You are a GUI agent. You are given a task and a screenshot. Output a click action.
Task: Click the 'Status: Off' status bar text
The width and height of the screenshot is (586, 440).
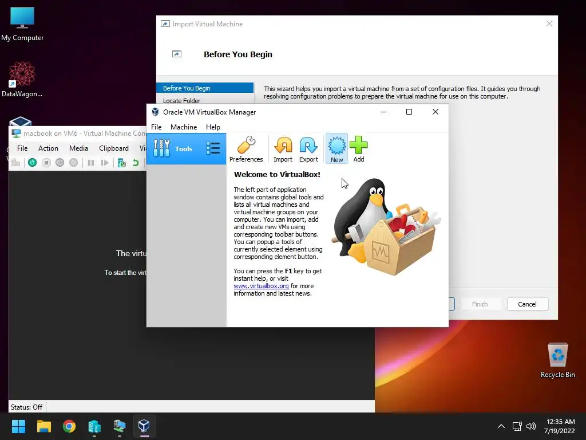point(26,407)
